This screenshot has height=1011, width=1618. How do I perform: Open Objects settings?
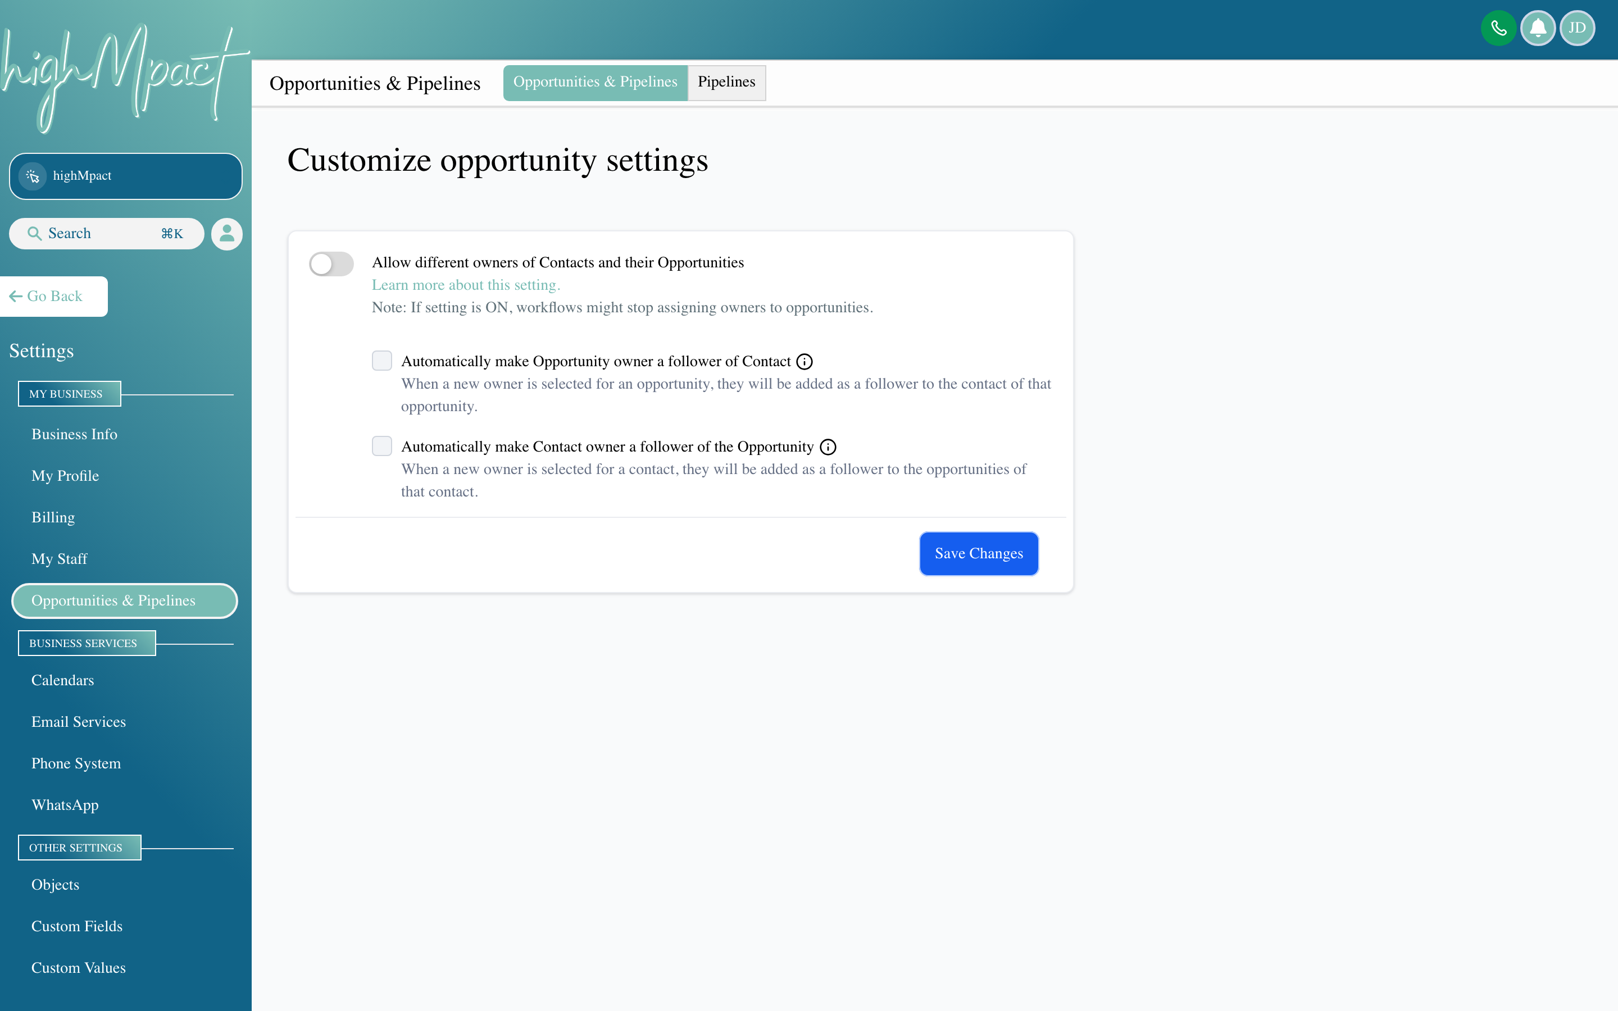(55, 885)
